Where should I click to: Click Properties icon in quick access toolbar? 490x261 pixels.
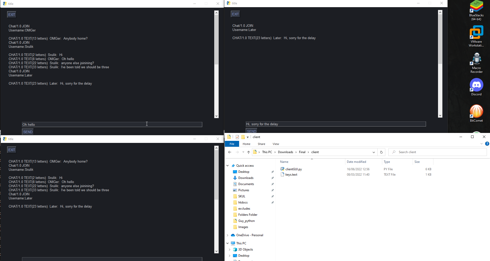237,137
